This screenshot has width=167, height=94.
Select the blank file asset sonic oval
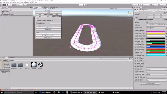click(x=27, y=65)
